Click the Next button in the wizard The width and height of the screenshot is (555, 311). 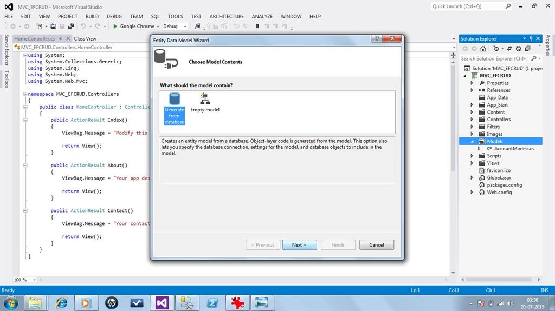pyautogui.click(x=299, y=245)
